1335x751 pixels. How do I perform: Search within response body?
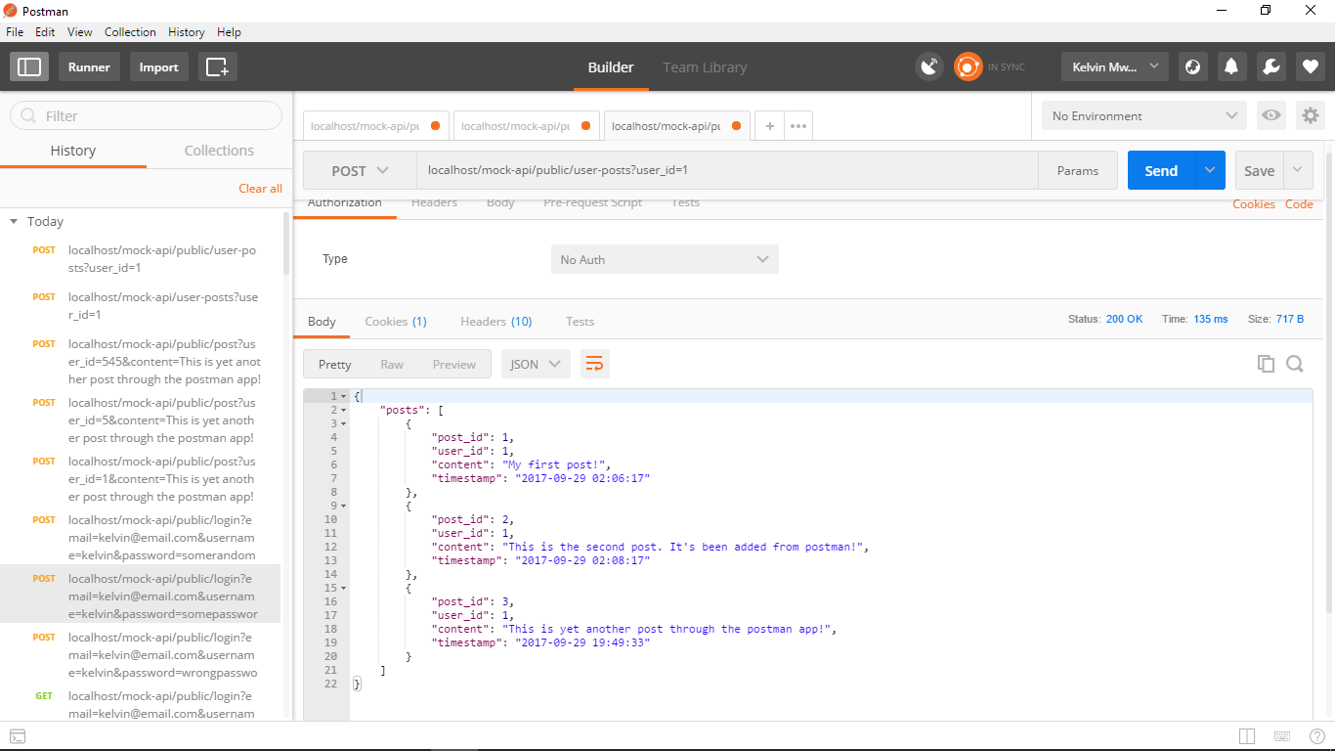click(x=1295, y=364)
